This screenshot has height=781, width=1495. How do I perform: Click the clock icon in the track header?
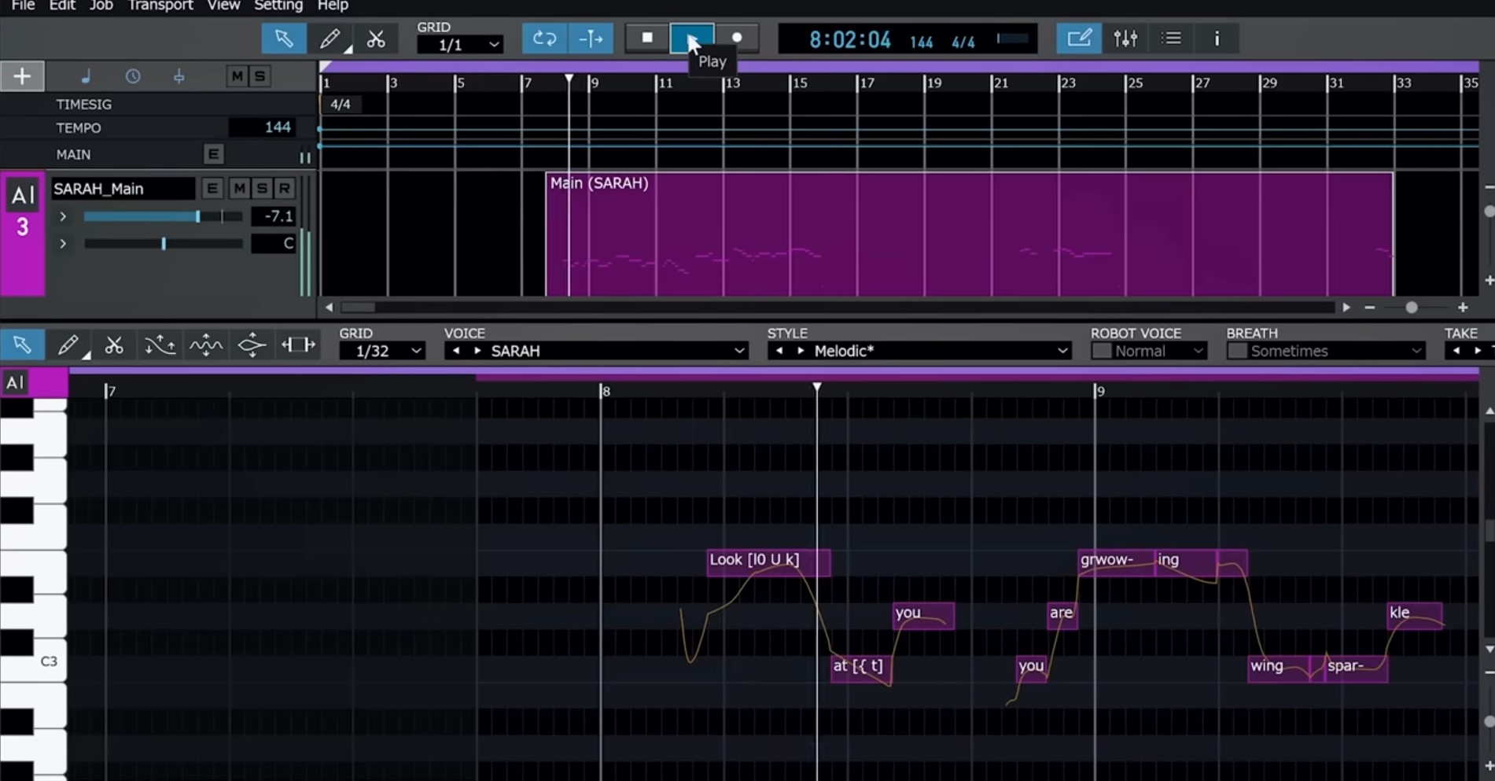133,76
